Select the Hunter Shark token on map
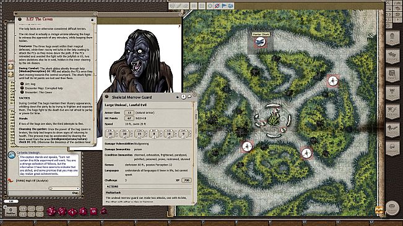 [x=260, y=42]
